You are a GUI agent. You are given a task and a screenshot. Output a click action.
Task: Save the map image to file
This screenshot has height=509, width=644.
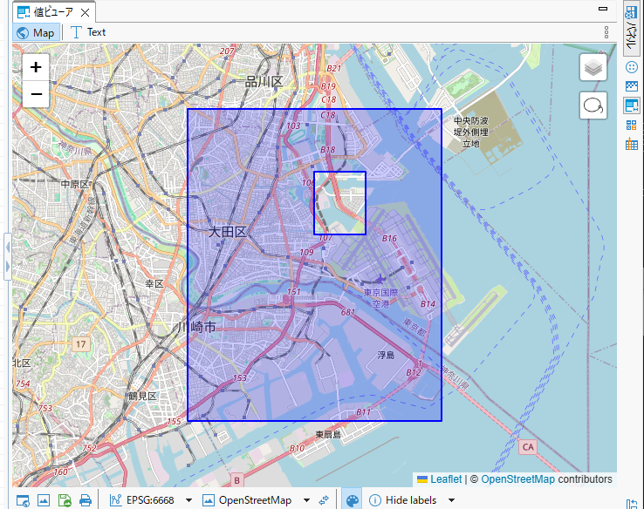tap(65, 500)
